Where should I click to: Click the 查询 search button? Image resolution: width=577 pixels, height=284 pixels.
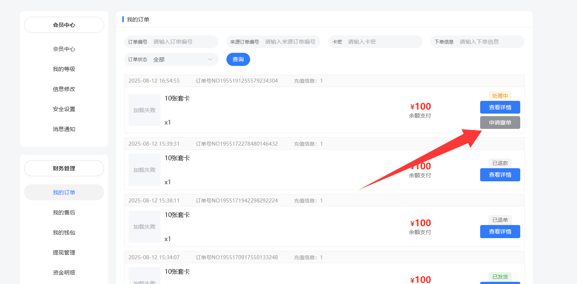[x=238, y=59]
